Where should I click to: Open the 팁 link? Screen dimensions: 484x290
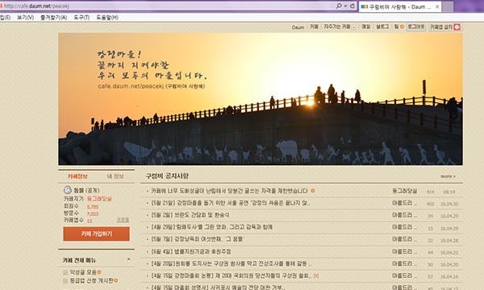click(x=396, y=27)
